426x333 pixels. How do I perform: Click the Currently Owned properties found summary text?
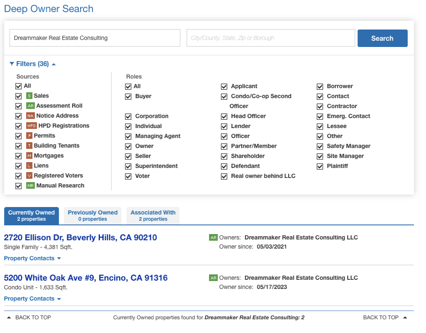(209, 318)
